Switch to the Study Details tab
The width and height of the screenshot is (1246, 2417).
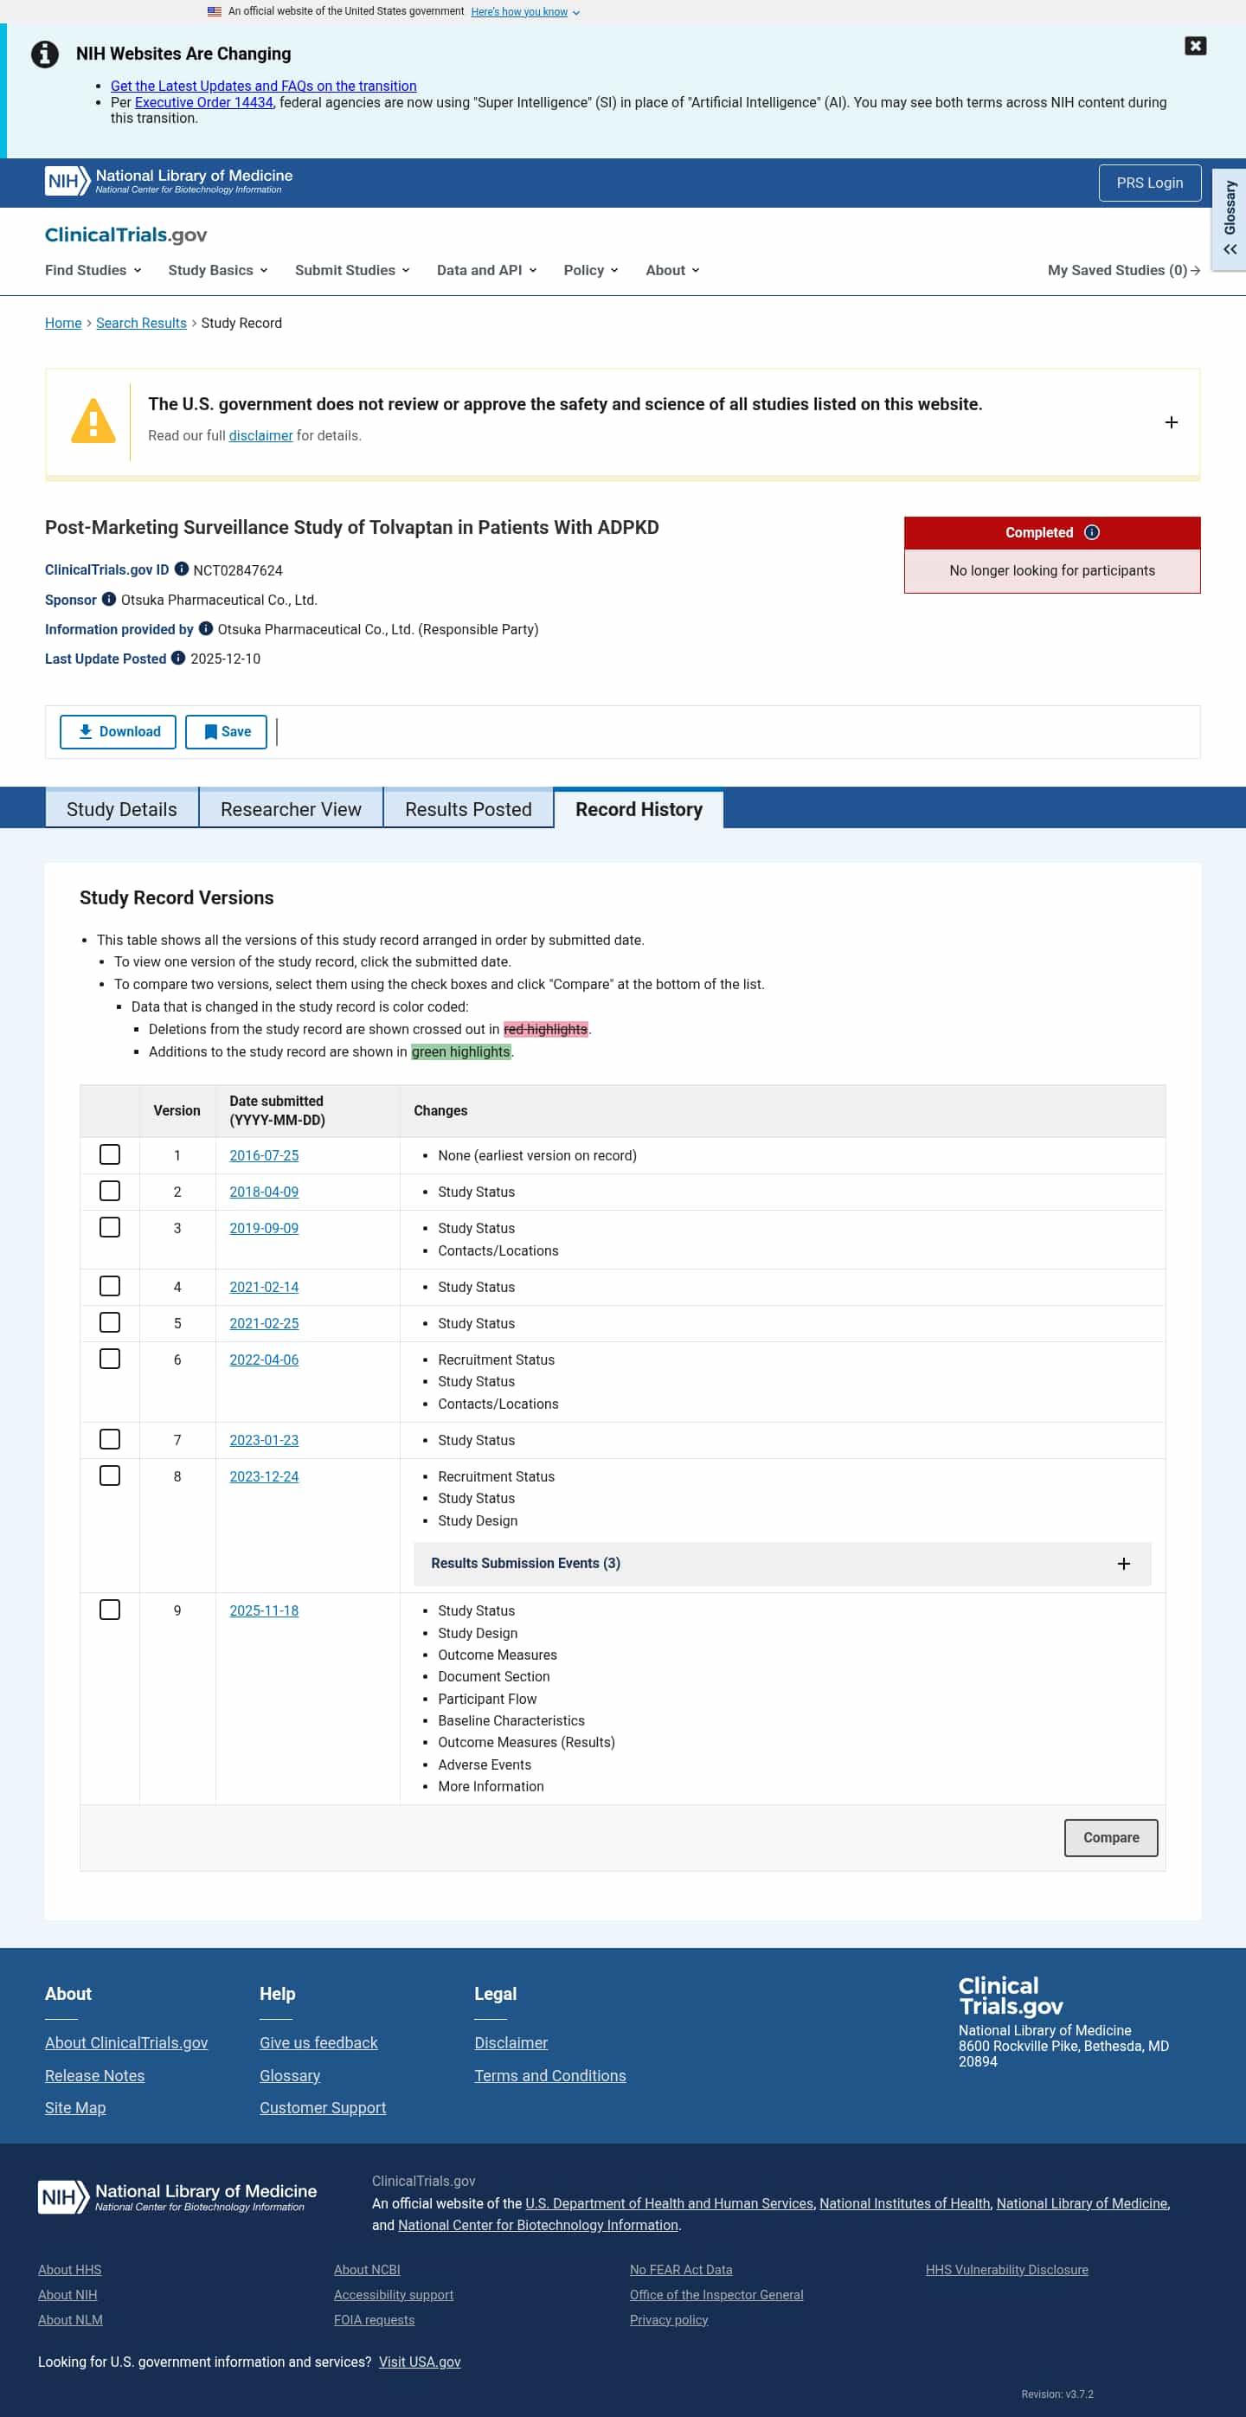[122, 809]
